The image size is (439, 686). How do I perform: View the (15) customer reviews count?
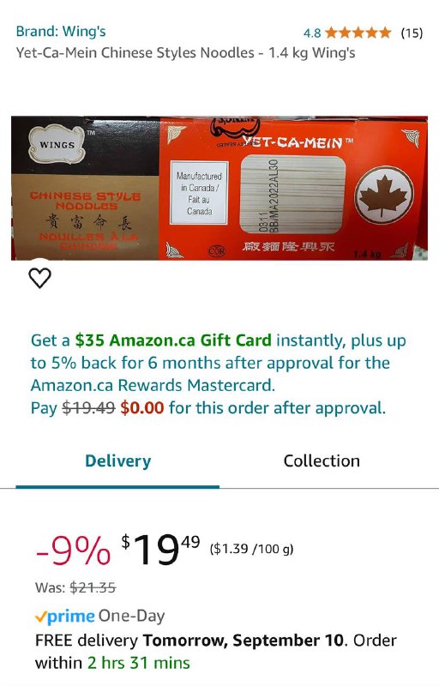412,33
